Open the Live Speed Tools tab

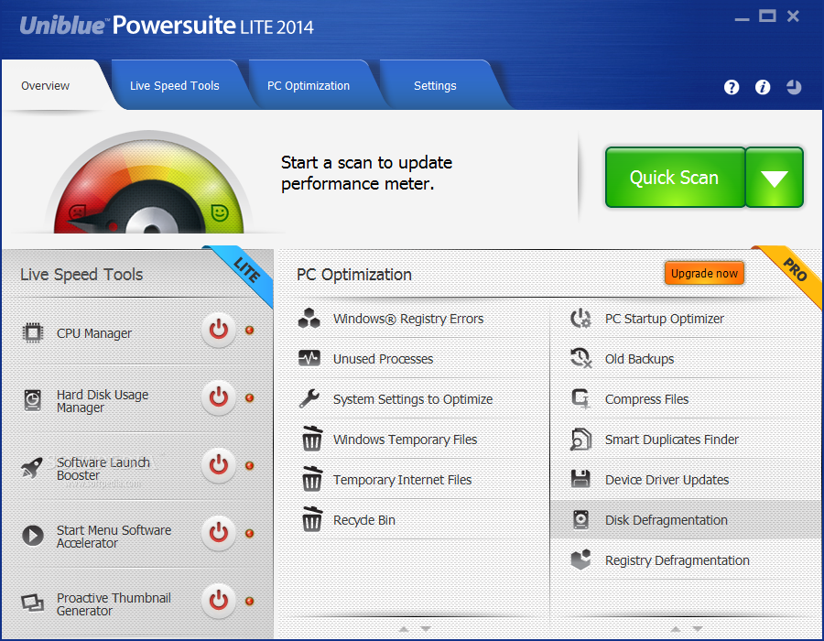pos(175,86)
